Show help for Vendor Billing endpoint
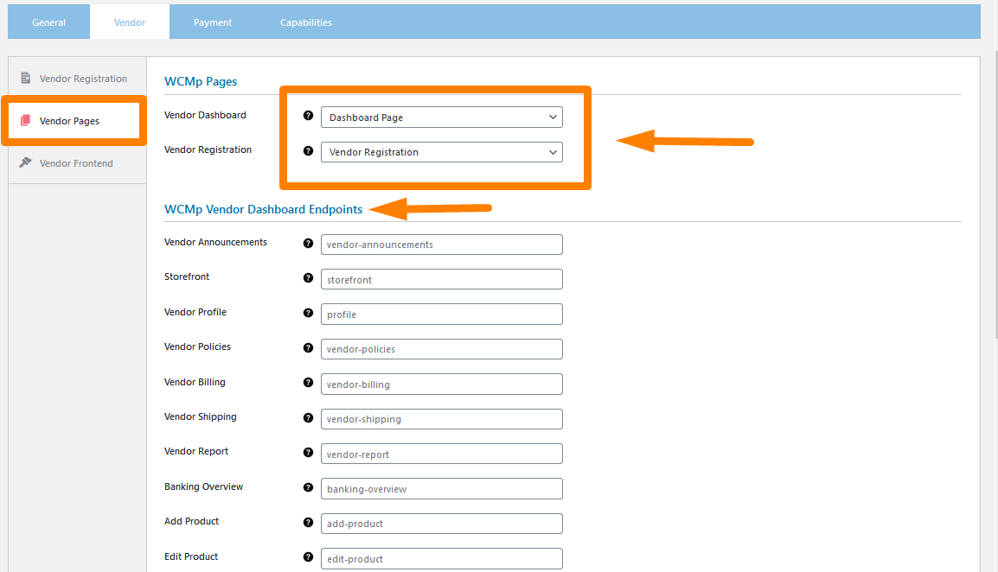The width and height of the screenshot is (998, 572). click(308, 383)
